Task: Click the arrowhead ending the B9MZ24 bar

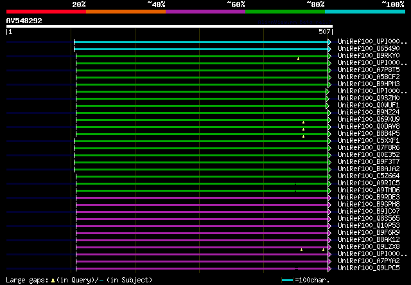Action: click(x=329, y=113)
